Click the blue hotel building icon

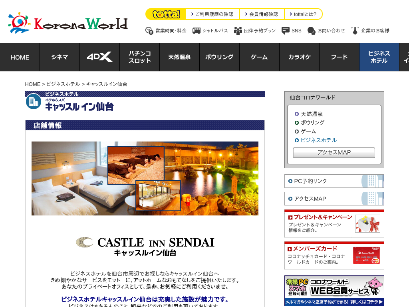click(34, 101)
